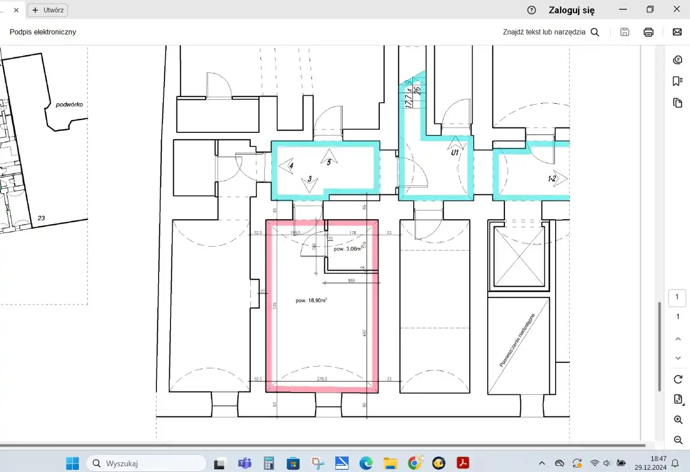
Task: Click the current page number field
Action: (678, 298)
